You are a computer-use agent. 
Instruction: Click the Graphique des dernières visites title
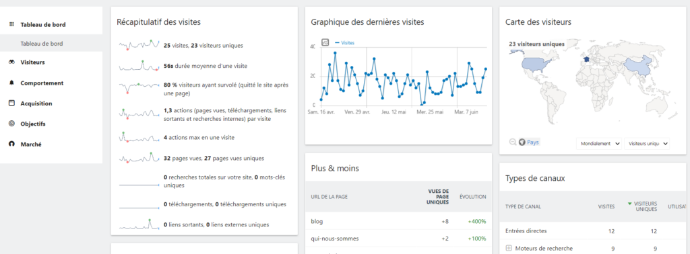pos(367,22)
